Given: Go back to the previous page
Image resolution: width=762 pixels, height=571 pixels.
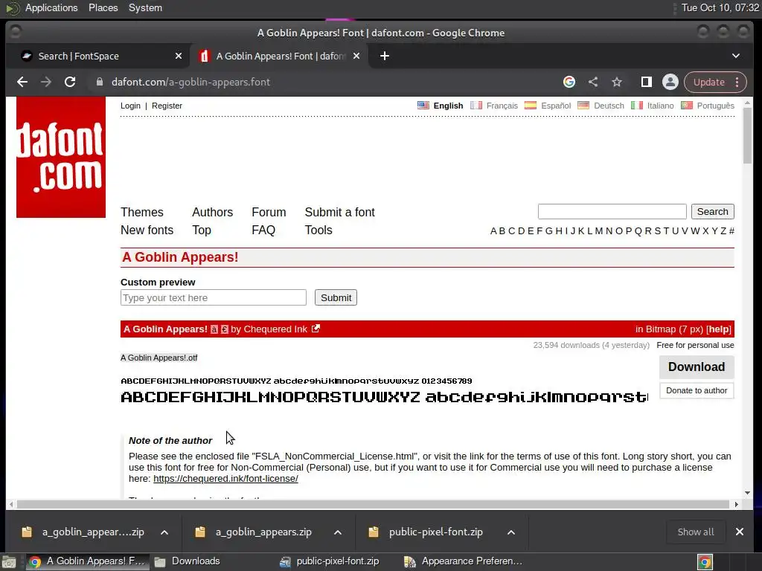Looking at the screenshot, I should coord(22,82).
